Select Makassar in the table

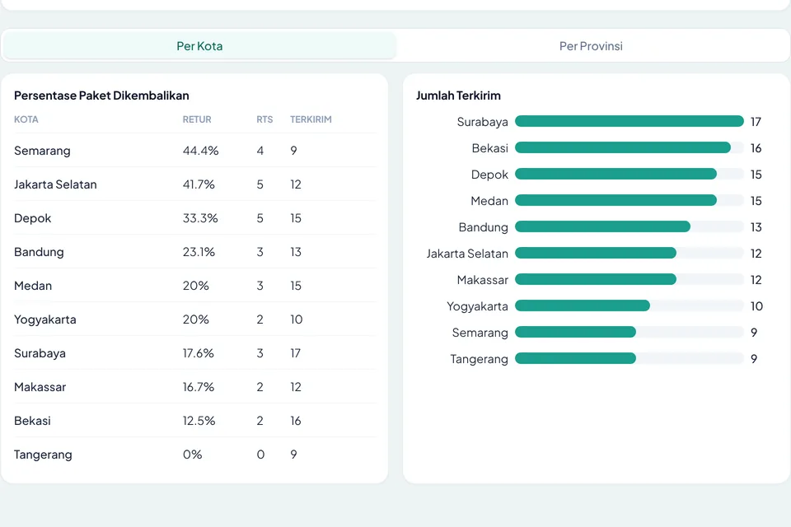pyautogui.click(x=40, y=387)
